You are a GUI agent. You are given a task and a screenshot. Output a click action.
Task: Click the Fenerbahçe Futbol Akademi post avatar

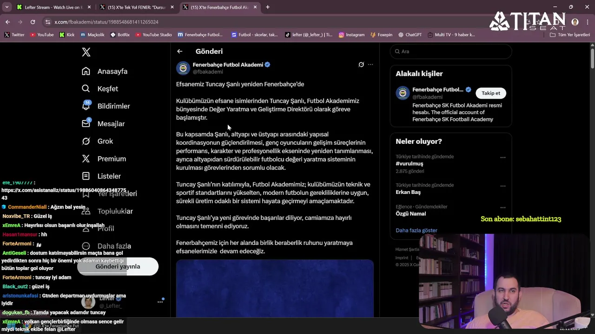tap(183, 68)
